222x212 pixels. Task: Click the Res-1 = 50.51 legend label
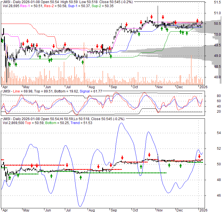click(x=31, y=6)
